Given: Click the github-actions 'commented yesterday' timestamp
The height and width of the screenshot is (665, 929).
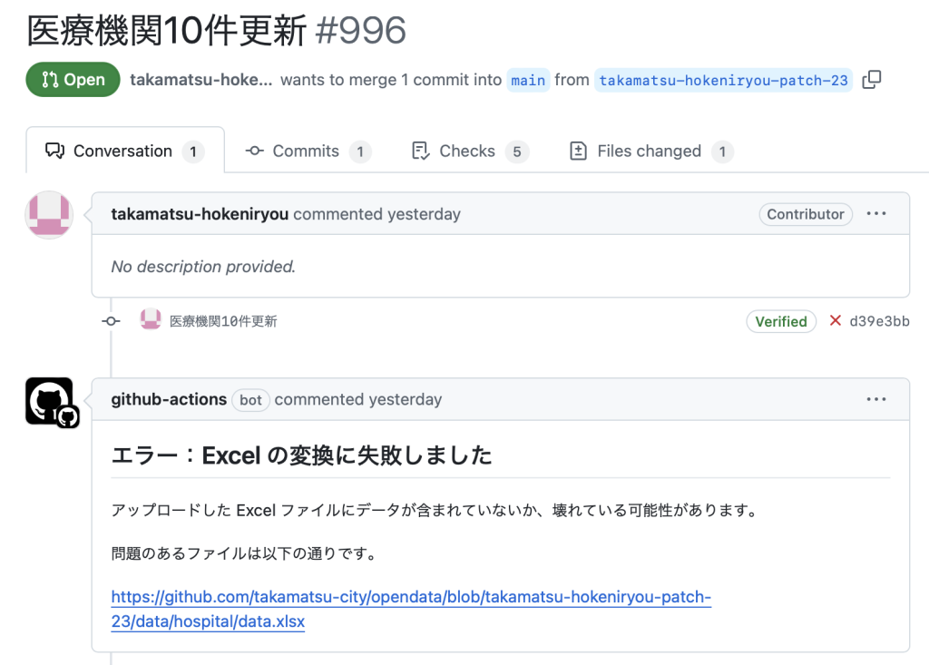Looking at the screenshot, I should [358, 399].
